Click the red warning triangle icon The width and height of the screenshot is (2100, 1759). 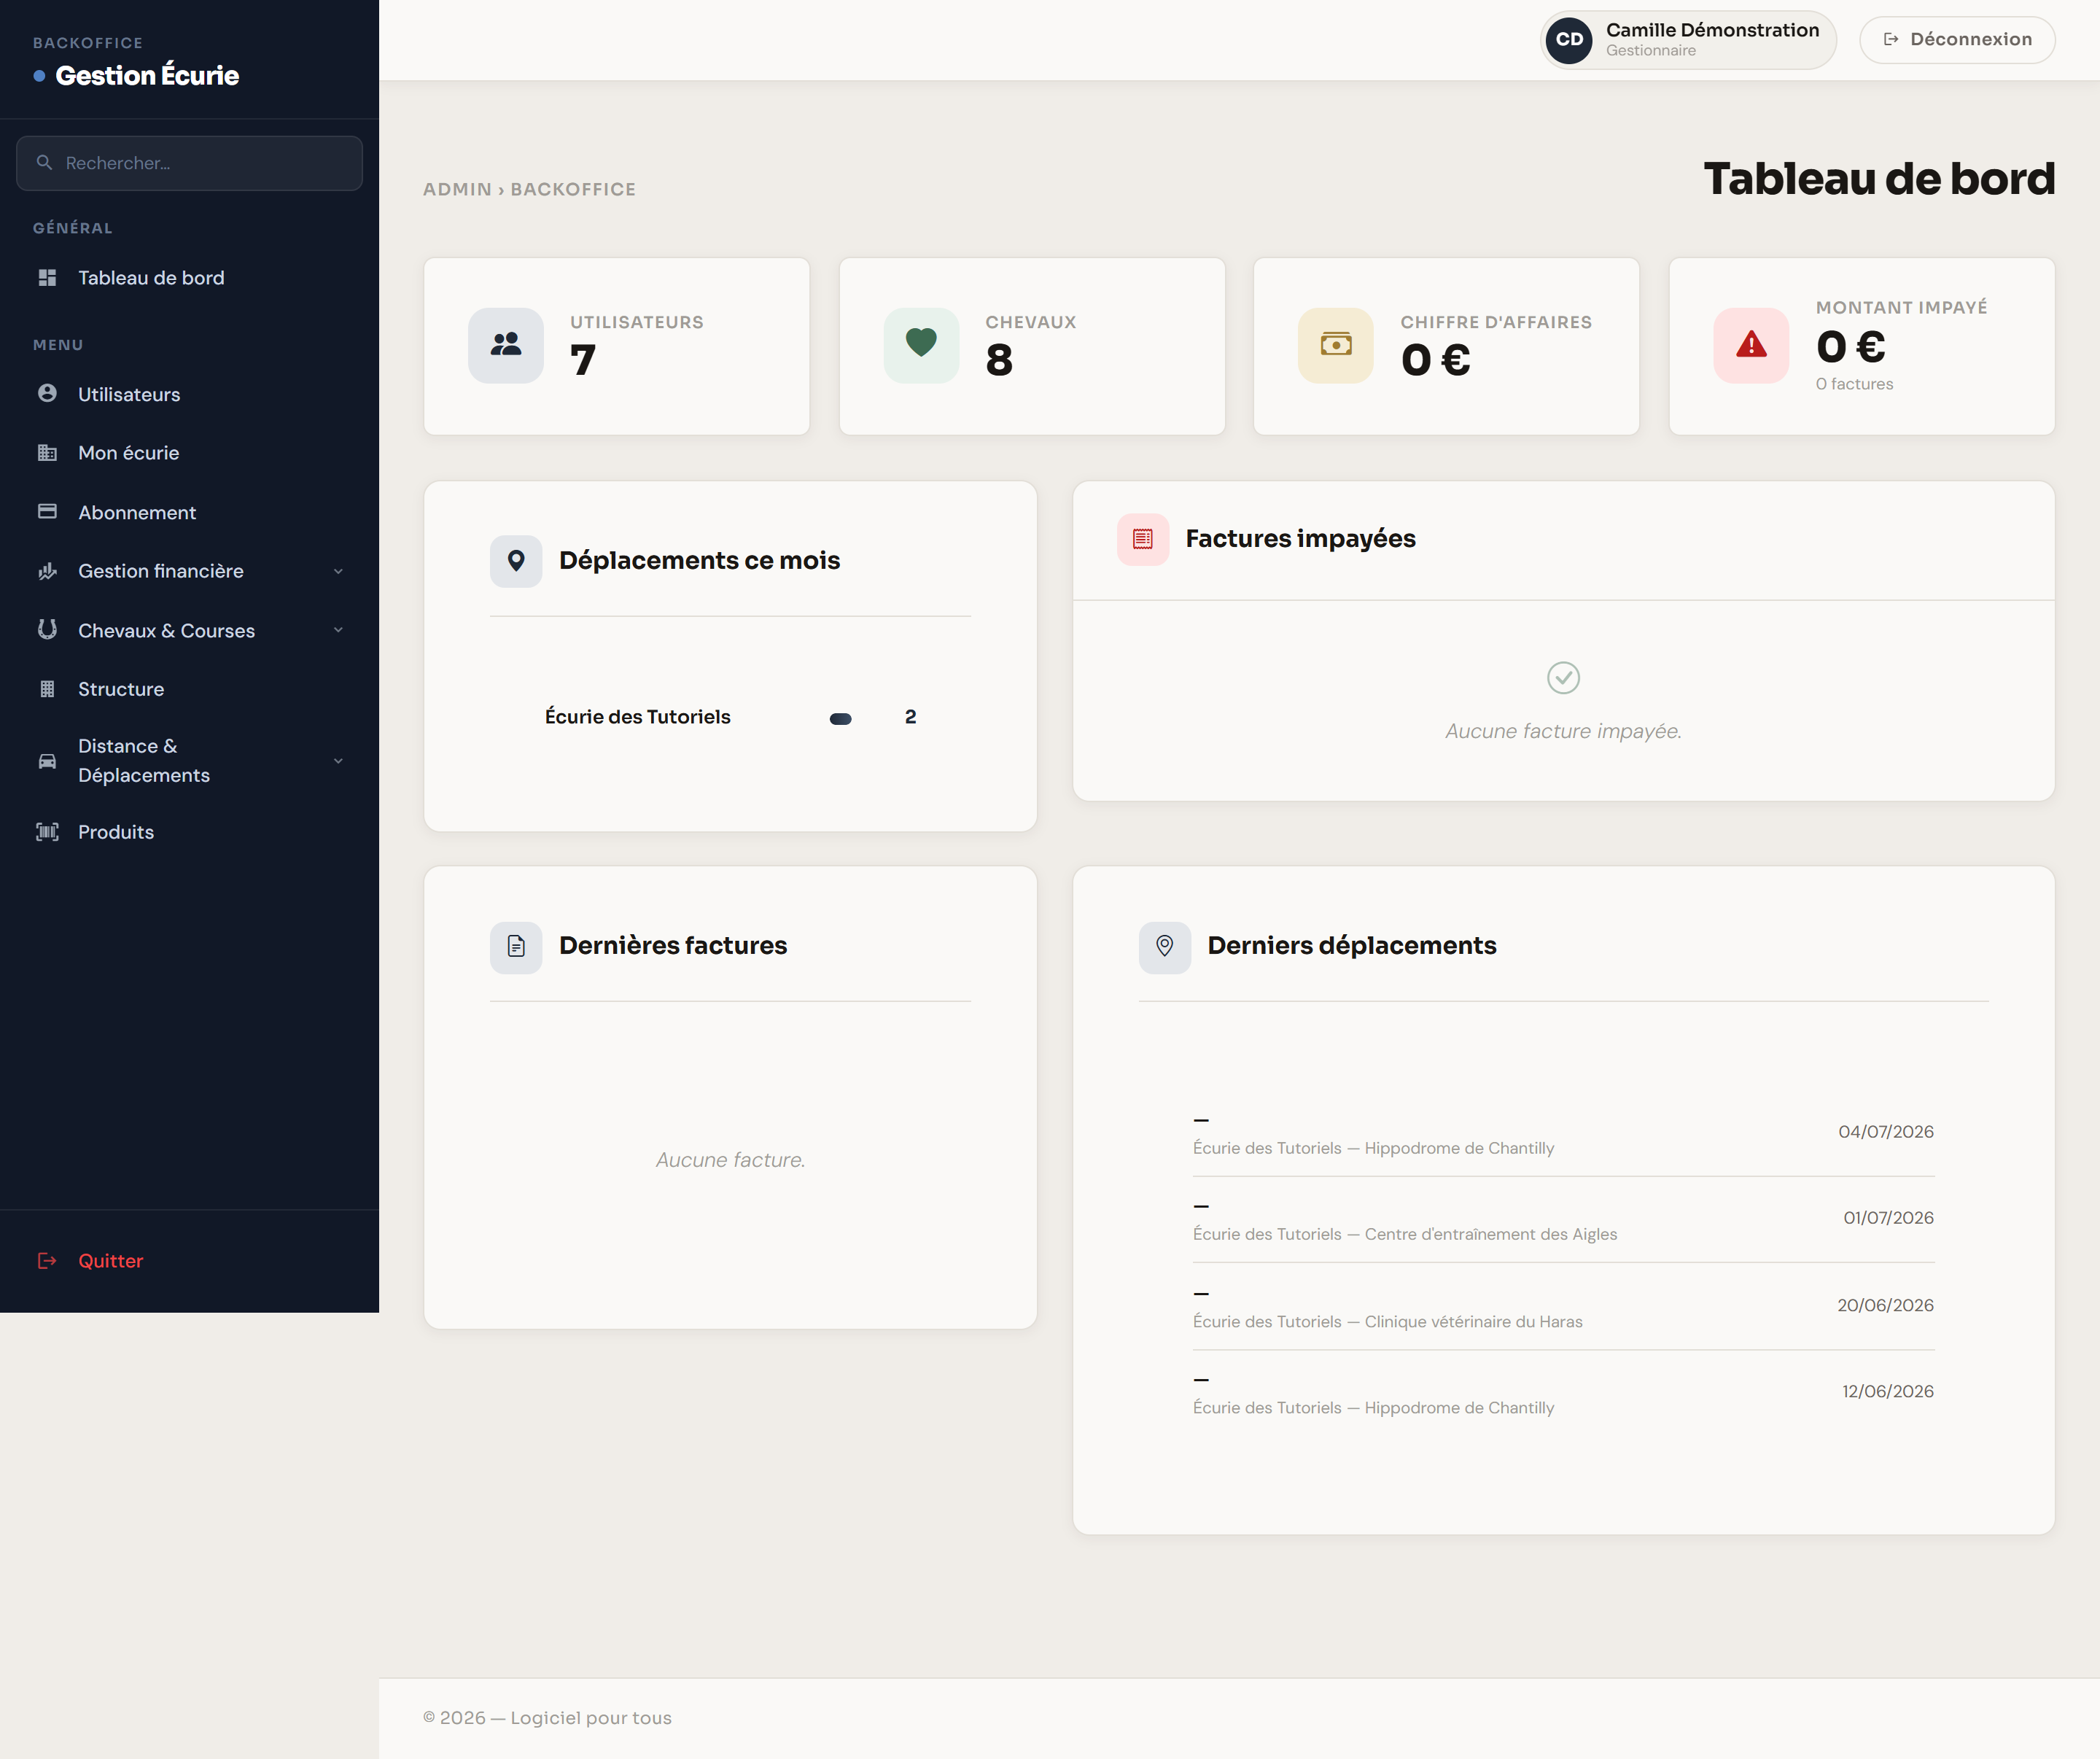[1751, 345]
